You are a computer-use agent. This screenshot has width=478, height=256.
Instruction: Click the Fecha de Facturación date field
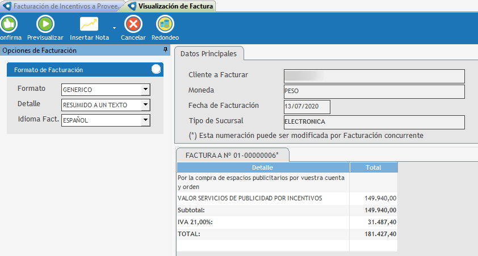click(x=306, y=107)
